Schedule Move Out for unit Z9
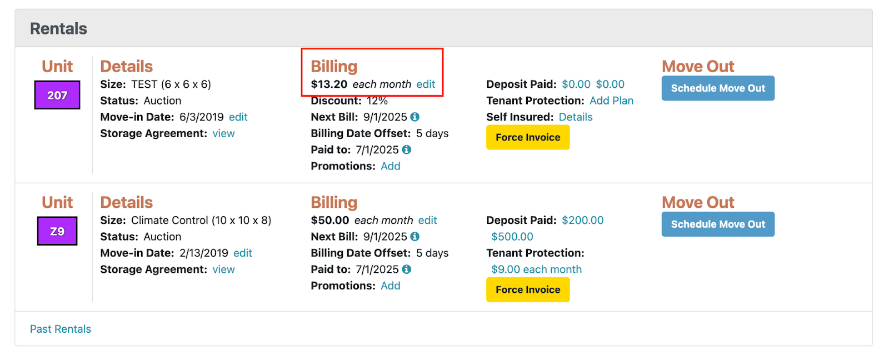 [718, 224]
